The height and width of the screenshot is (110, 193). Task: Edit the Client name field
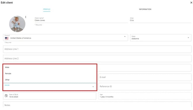[x=81, y=20]
